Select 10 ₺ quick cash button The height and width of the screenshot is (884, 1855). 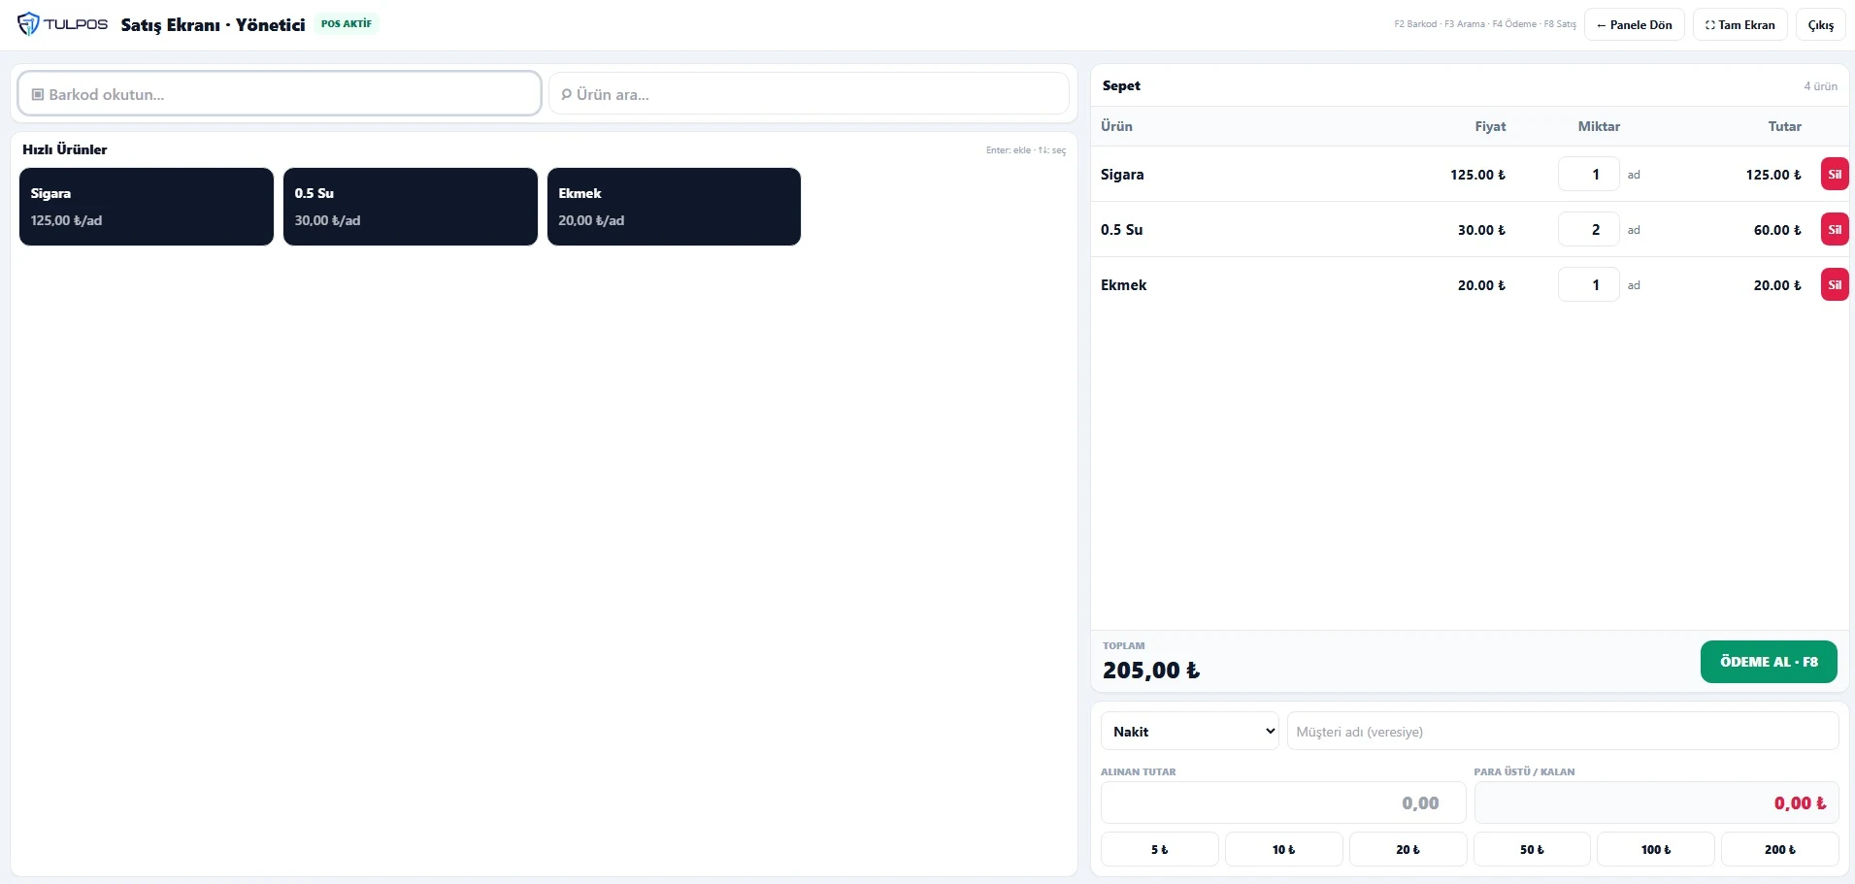point(1284,849)
